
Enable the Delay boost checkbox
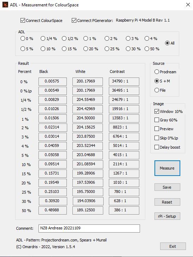157,147
